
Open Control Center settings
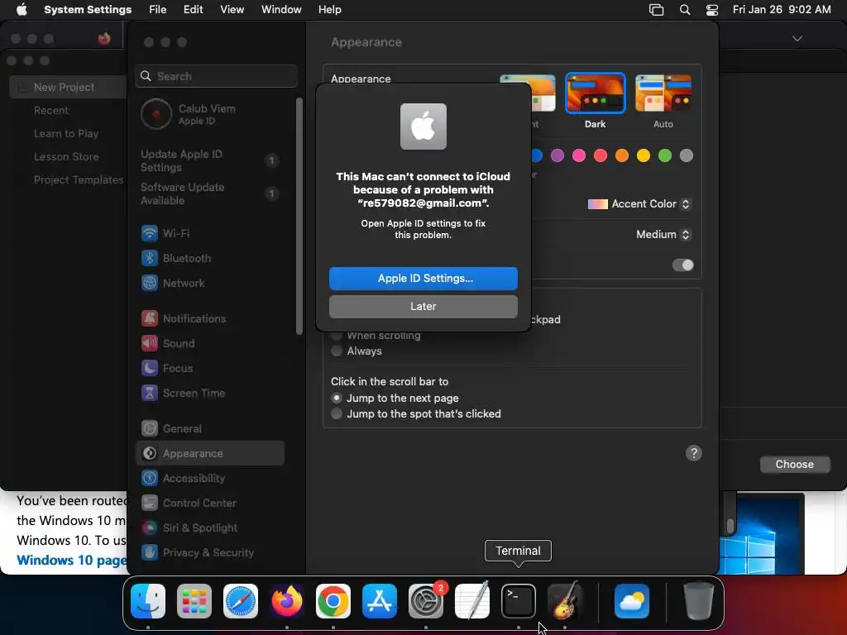coord(211,504)
